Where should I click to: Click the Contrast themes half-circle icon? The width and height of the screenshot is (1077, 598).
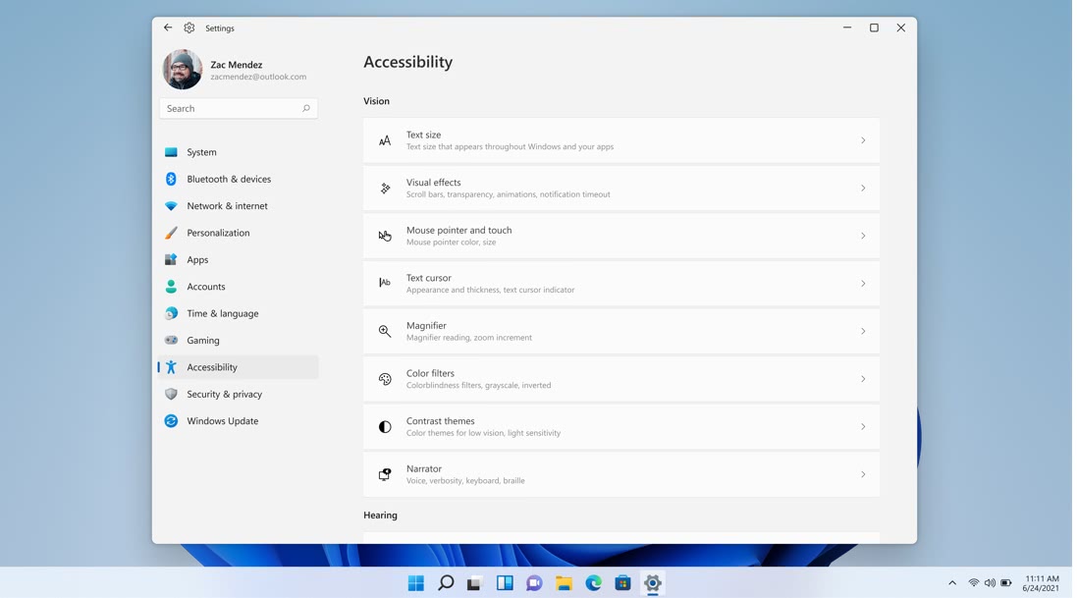[x=385, y=427]
